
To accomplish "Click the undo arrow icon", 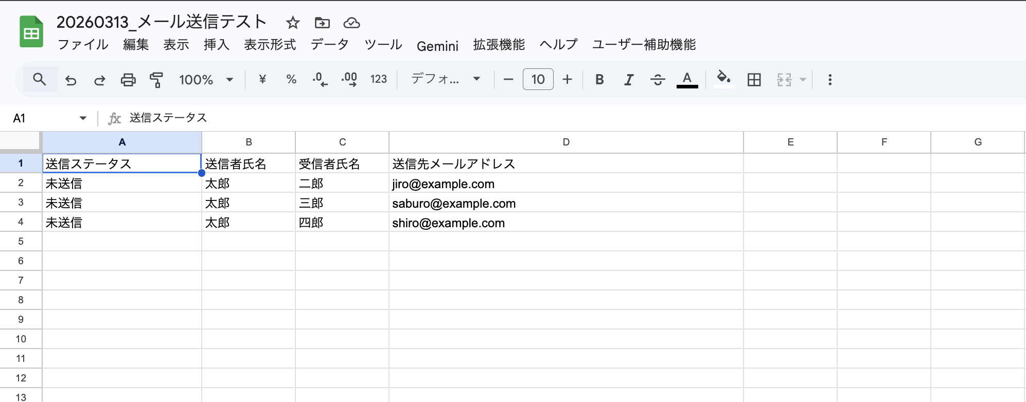I will (70, 80).
